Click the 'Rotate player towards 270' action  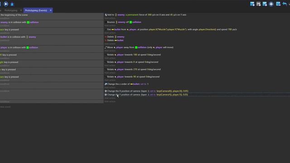(133, 69)
